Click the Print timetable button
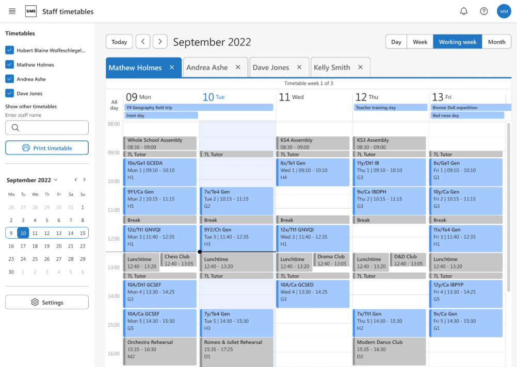 point(47,148)
